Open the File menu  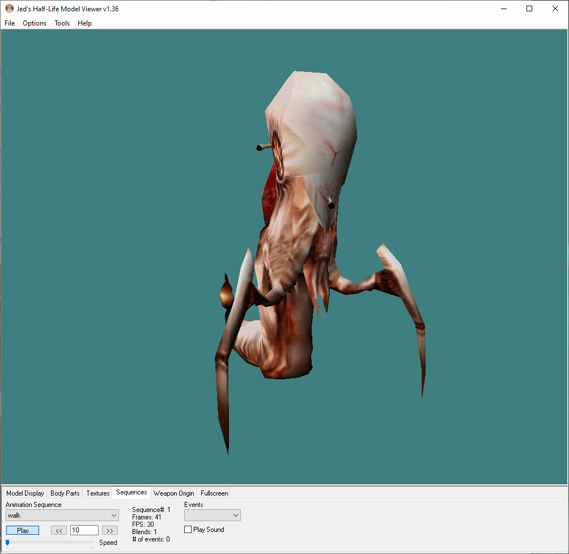pos(10,23)
